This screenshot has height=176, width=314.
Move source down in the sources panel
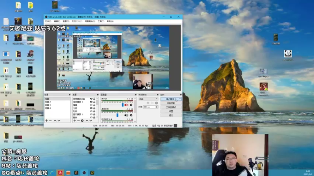[x=91, y=120]
